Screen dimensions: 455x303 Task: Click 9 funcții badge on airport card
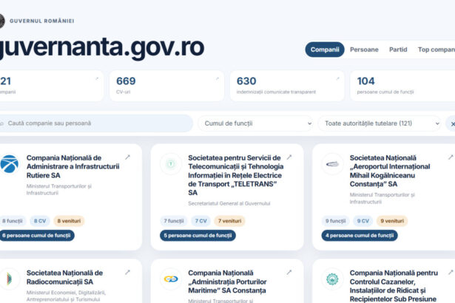[335, 221]
